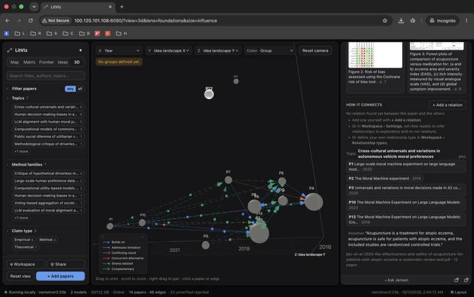The image size is (474, 297).
Task: Close the LitViz browser tab
Action: coord(110,6)
